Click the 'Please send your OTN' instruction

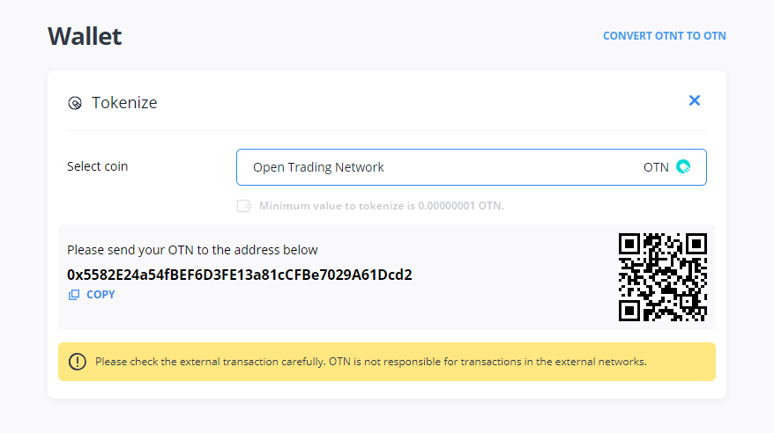pyautogui.click(x=192, y=250)
